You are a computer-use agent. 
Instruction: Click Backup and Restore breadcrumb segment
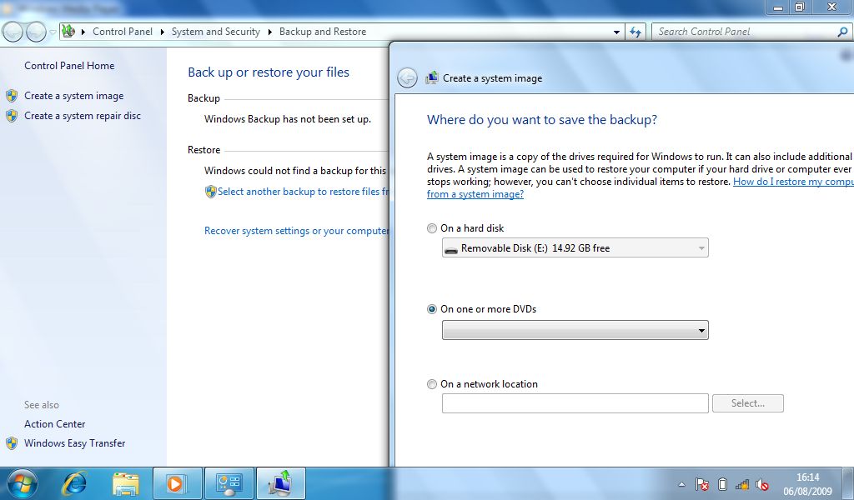point(323,32)
